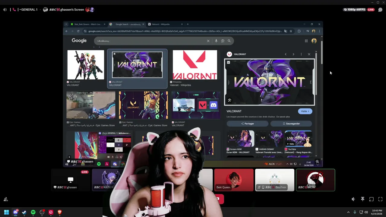This screenshot has height=217, width=386.
Task: Show next image in preview panel
Action: click(x=293, y=54)
